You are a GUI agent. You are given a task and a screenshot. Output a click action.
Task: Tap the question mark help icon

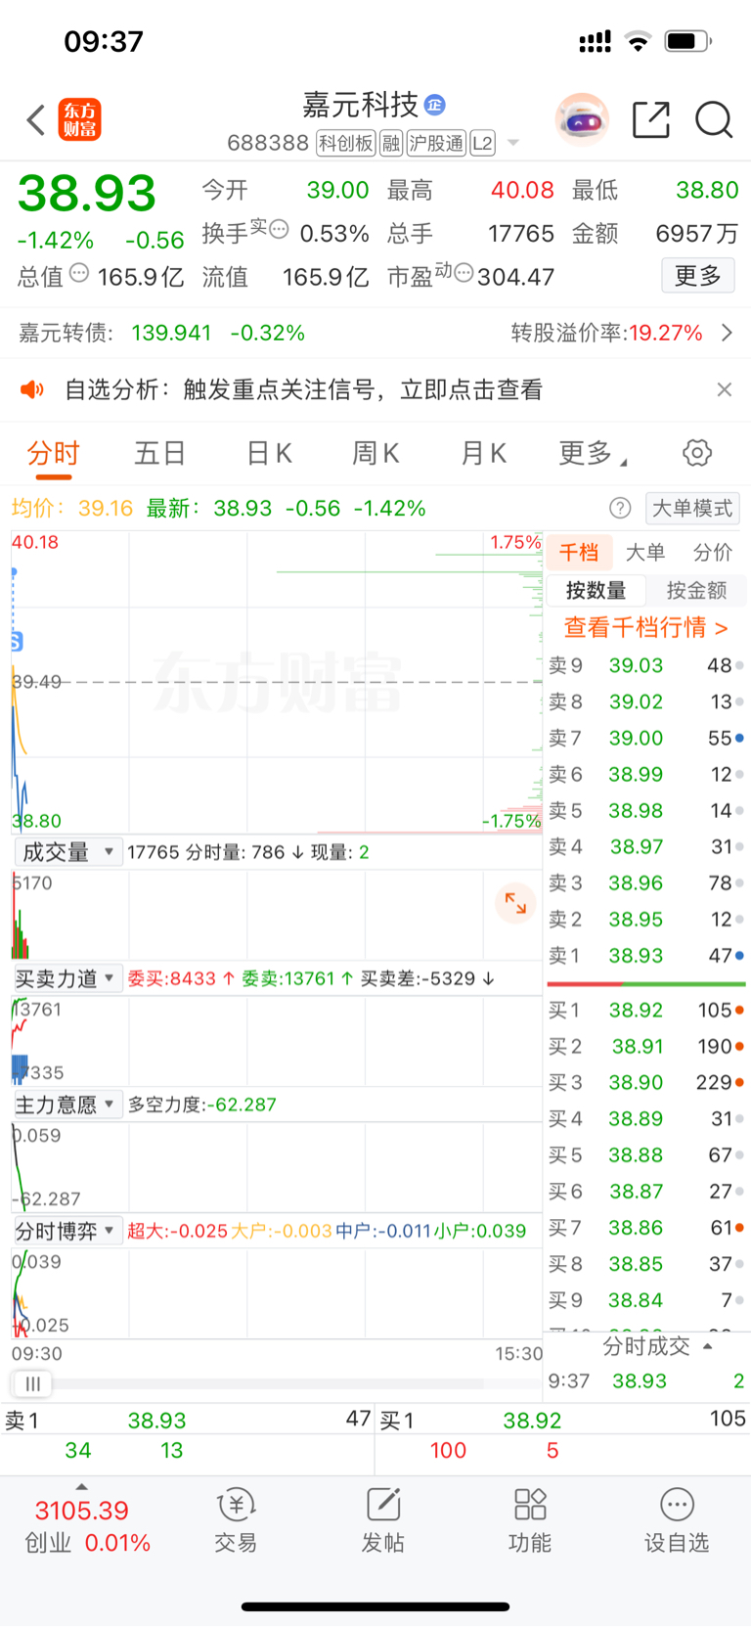click(620, 508)
